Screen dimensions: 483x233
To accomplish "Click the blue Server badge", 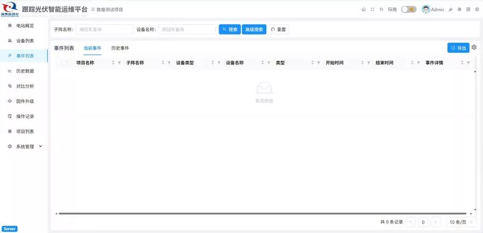I will point(10,229).
